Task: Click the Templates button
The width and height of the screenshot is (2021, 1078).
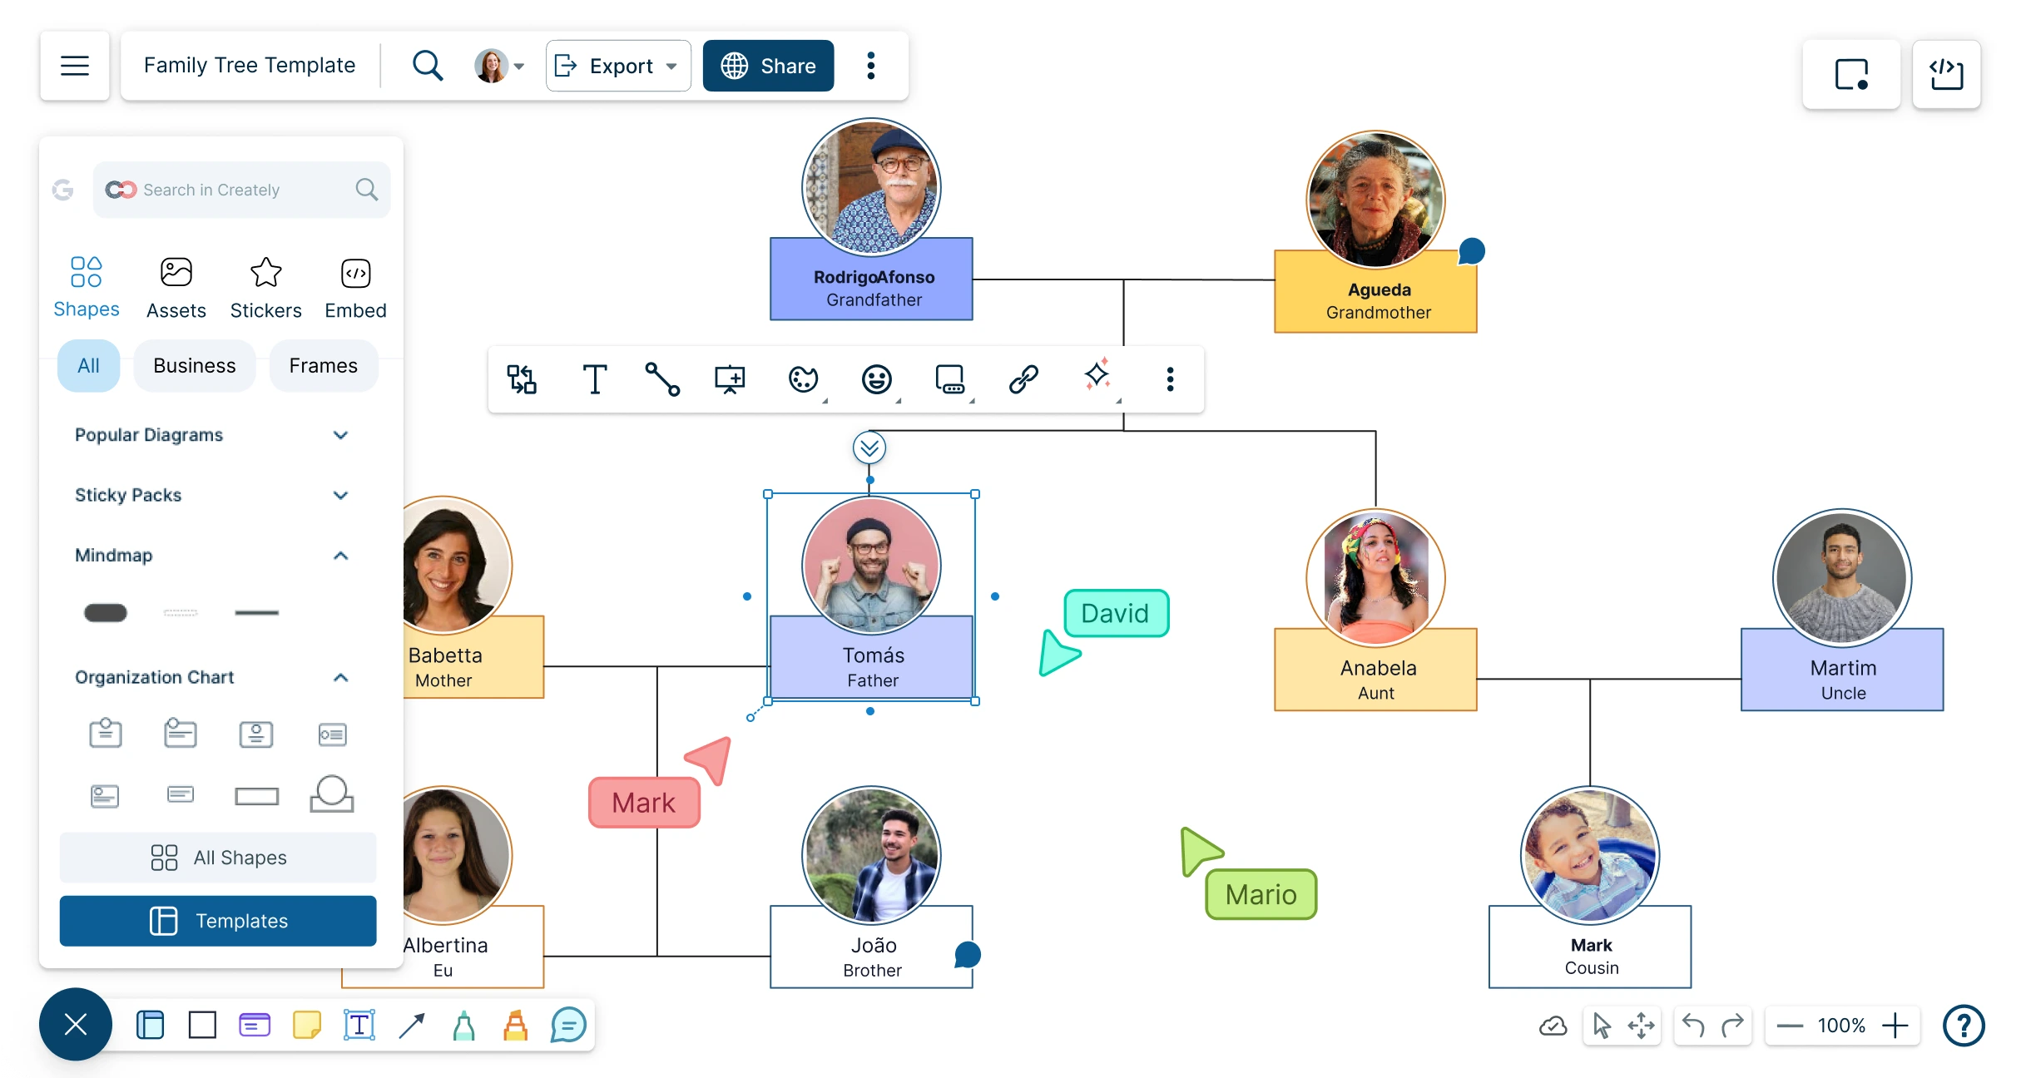Action: click(x=218, y=921)
